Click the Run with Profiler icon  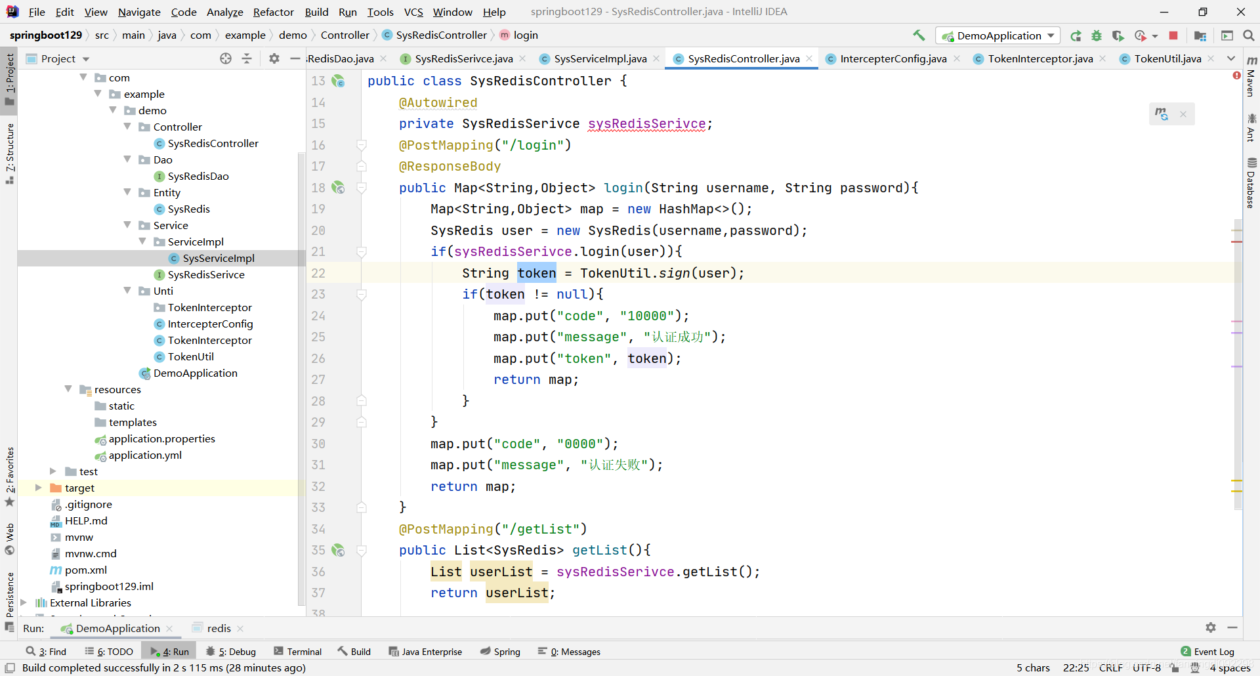tap(1141, 35)
